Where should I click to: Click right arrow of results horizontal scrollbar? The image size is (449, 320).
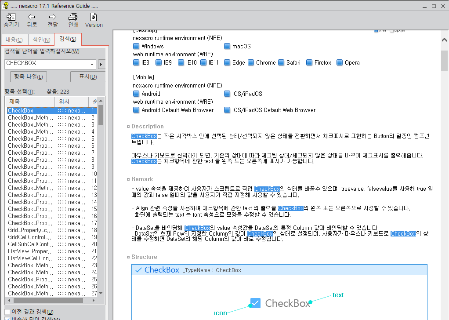93,301
